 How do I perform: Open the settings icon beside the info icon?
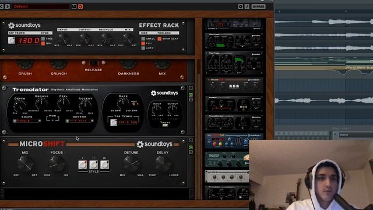[241, 6]
